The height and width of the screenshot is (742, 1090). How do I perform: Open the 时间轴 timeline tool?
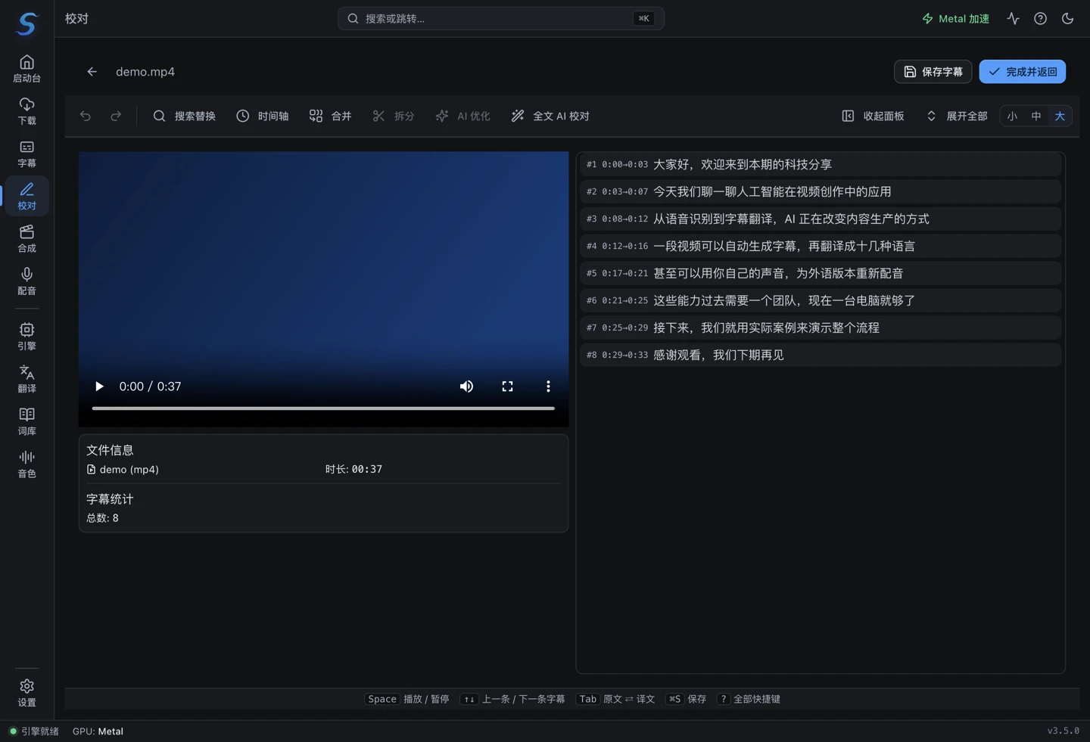pyautogui.click(x=262, y=116)
